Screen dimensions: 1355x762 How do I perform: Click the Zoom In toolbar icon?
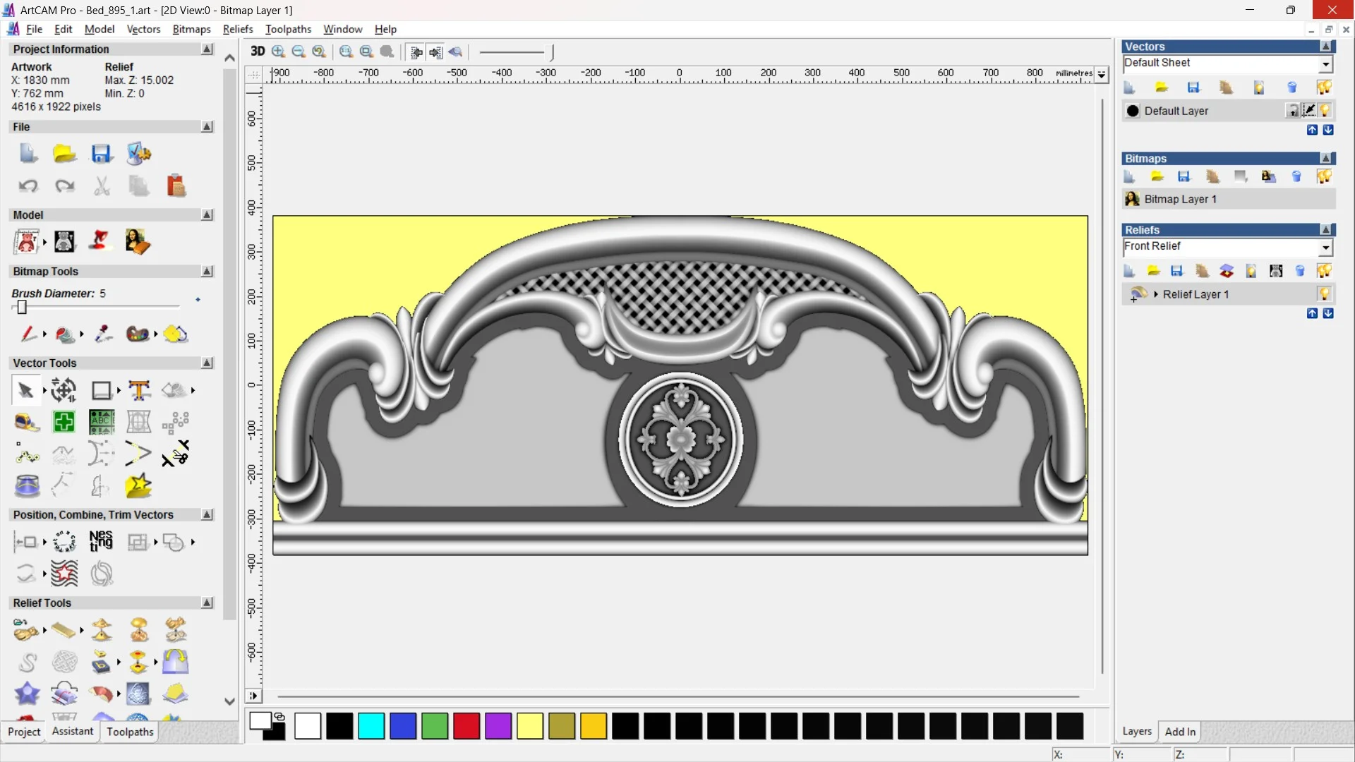click(278, 52)
